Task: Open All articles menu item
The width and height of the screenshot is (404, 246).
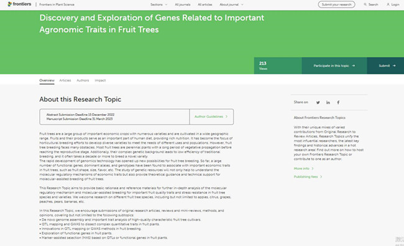Action: 205,4
